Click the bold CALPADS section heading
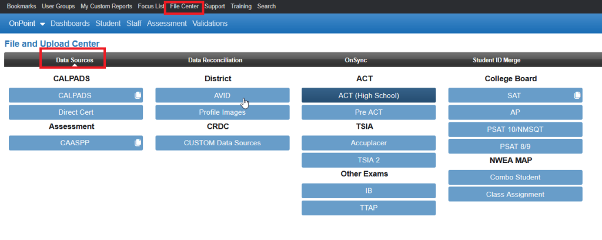The width and height of the screenshot is (602, 240). [x=71, y=79]
